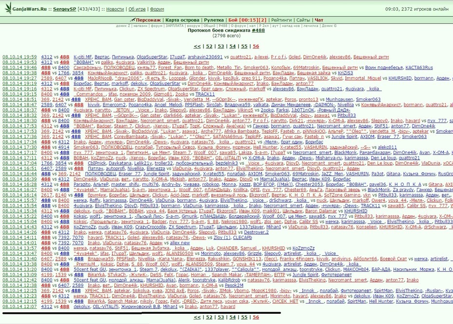Open battle log dated 08.10.14 13:47
Image resolution: width=453 pixels, height=324 pixels.
19,253
